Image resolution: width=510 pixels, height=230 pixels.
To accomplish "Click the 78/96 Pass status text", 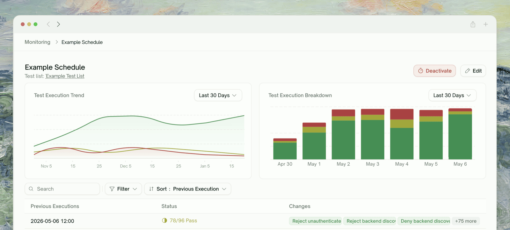I will [183, 220].
